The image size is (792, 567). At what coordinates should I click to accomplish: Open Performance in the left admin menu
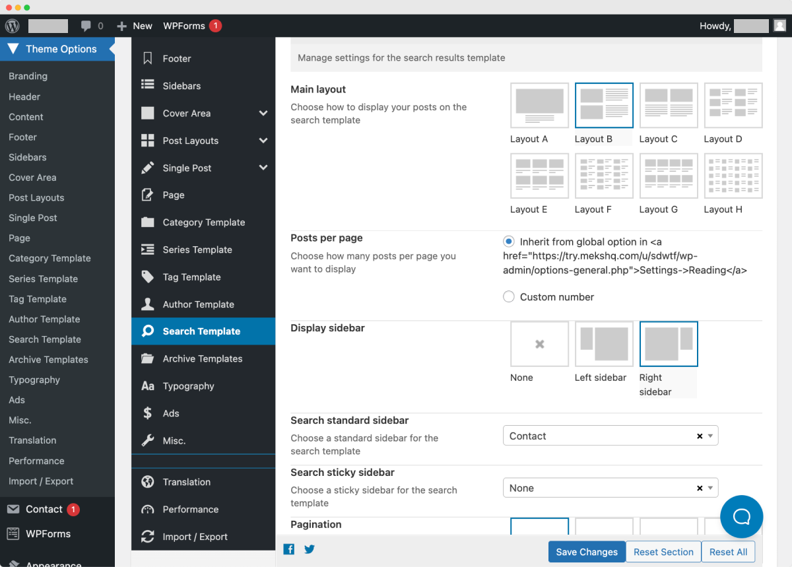click(x=36, y=461)
